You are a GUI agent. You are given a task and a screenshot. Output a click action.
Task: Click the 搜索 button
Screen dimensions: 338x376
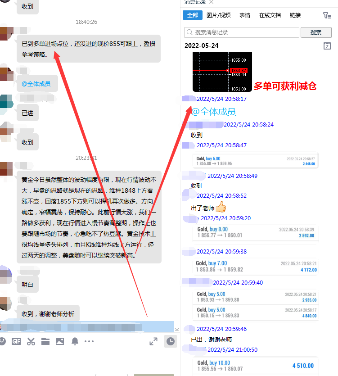pyautogui.click(x=316, y=32)
